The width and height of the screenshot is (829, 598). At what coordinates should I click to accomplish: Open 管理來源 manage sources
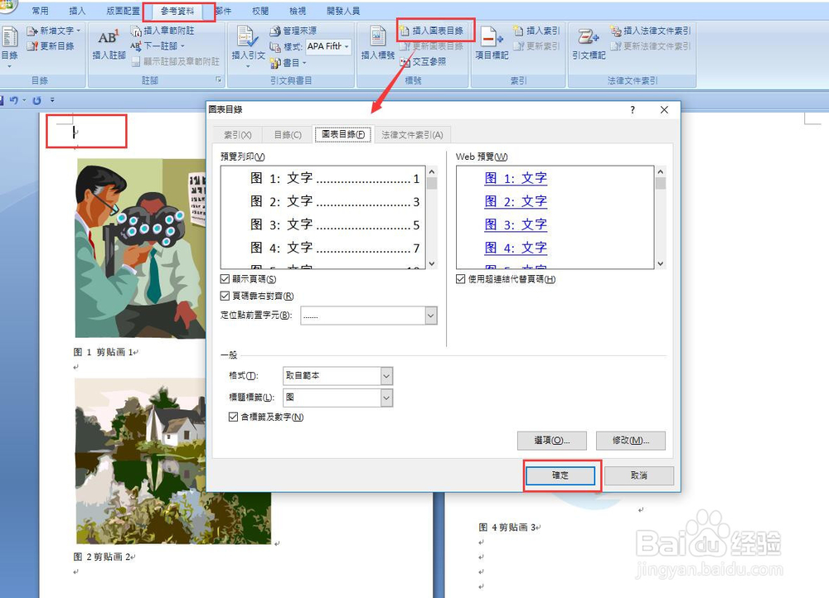[293, 31]
